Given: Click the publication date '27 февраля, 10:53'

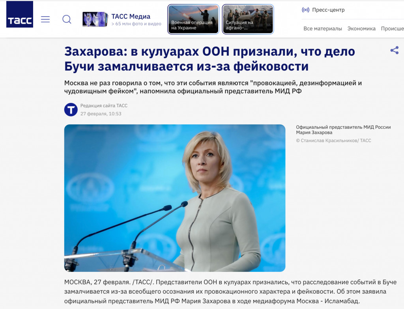Looking at the screenshot, I should 101,114.
